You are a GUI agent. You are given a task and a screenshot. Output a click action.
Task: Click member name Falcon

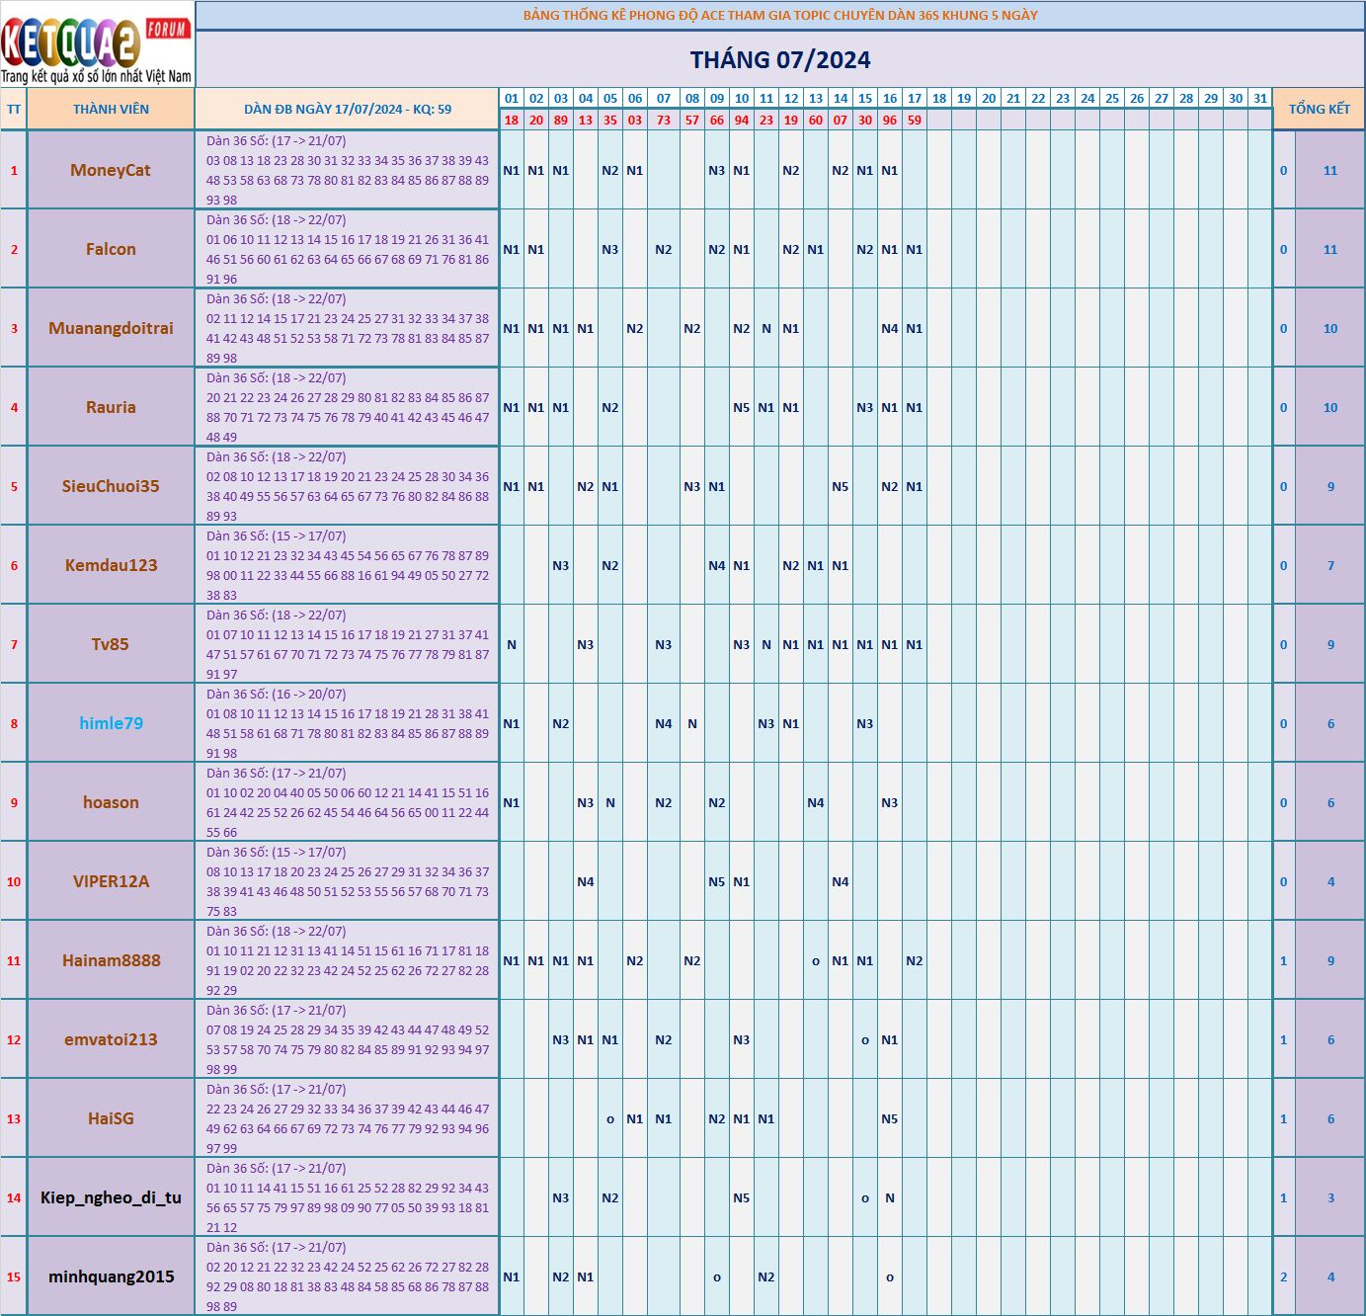[x=111, y=249]
